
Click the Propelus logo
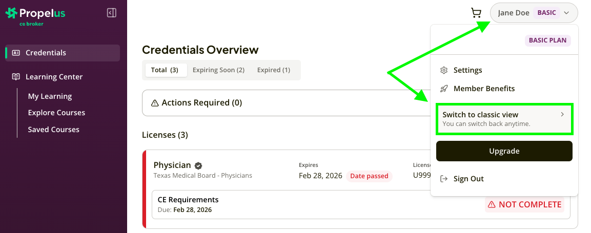tap(35, 15)
